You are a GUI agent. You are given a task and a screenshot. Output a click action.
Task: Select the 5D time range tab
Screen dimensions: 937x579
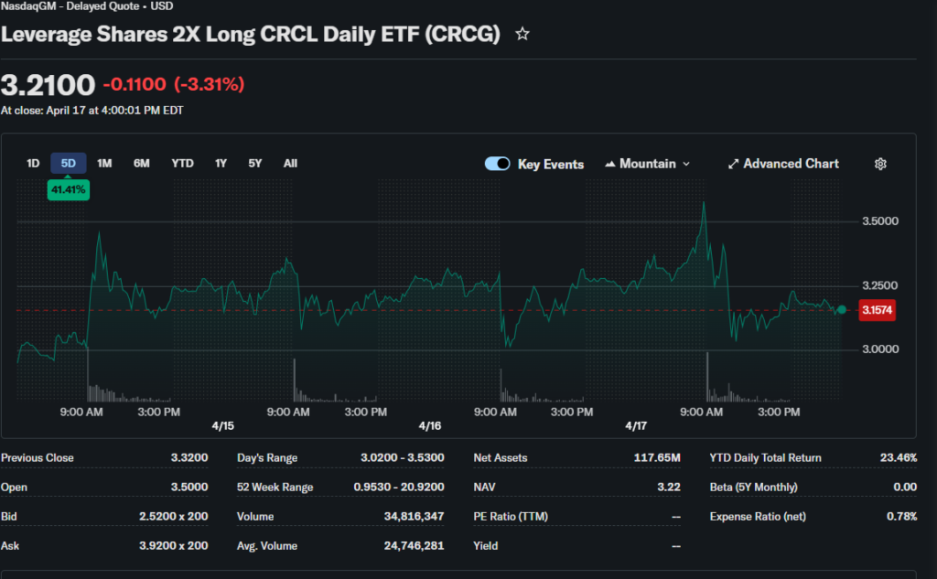point(69,164)
